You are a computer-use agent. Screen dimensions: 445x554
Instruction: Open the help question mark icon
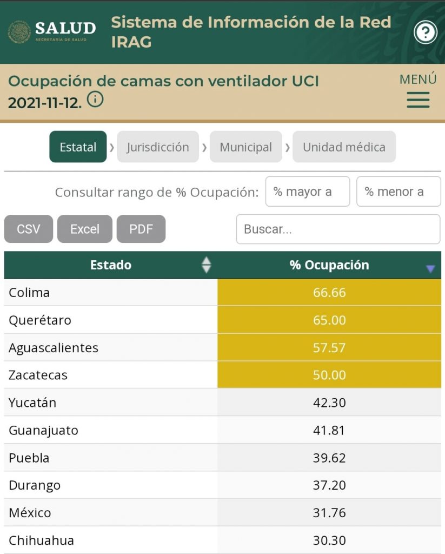coord(425,32)
